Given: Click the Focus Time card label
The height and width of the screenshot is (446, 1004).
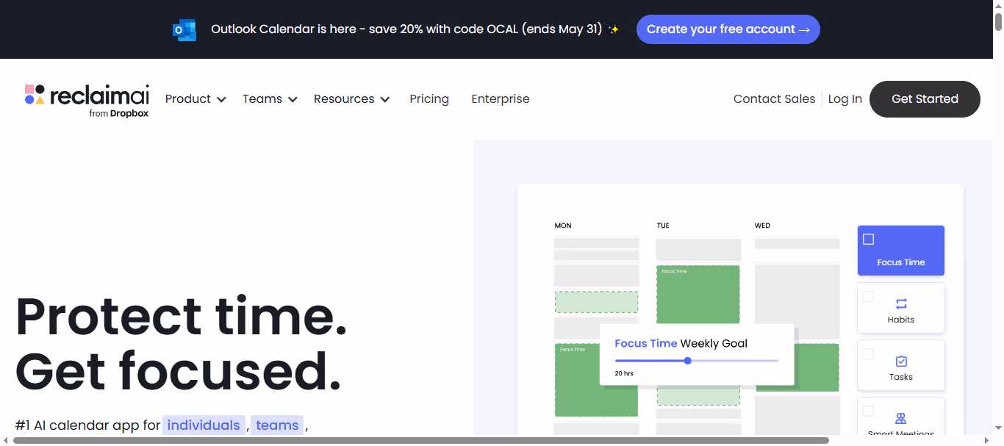Looking at the screenshot, I should point(901,262).
